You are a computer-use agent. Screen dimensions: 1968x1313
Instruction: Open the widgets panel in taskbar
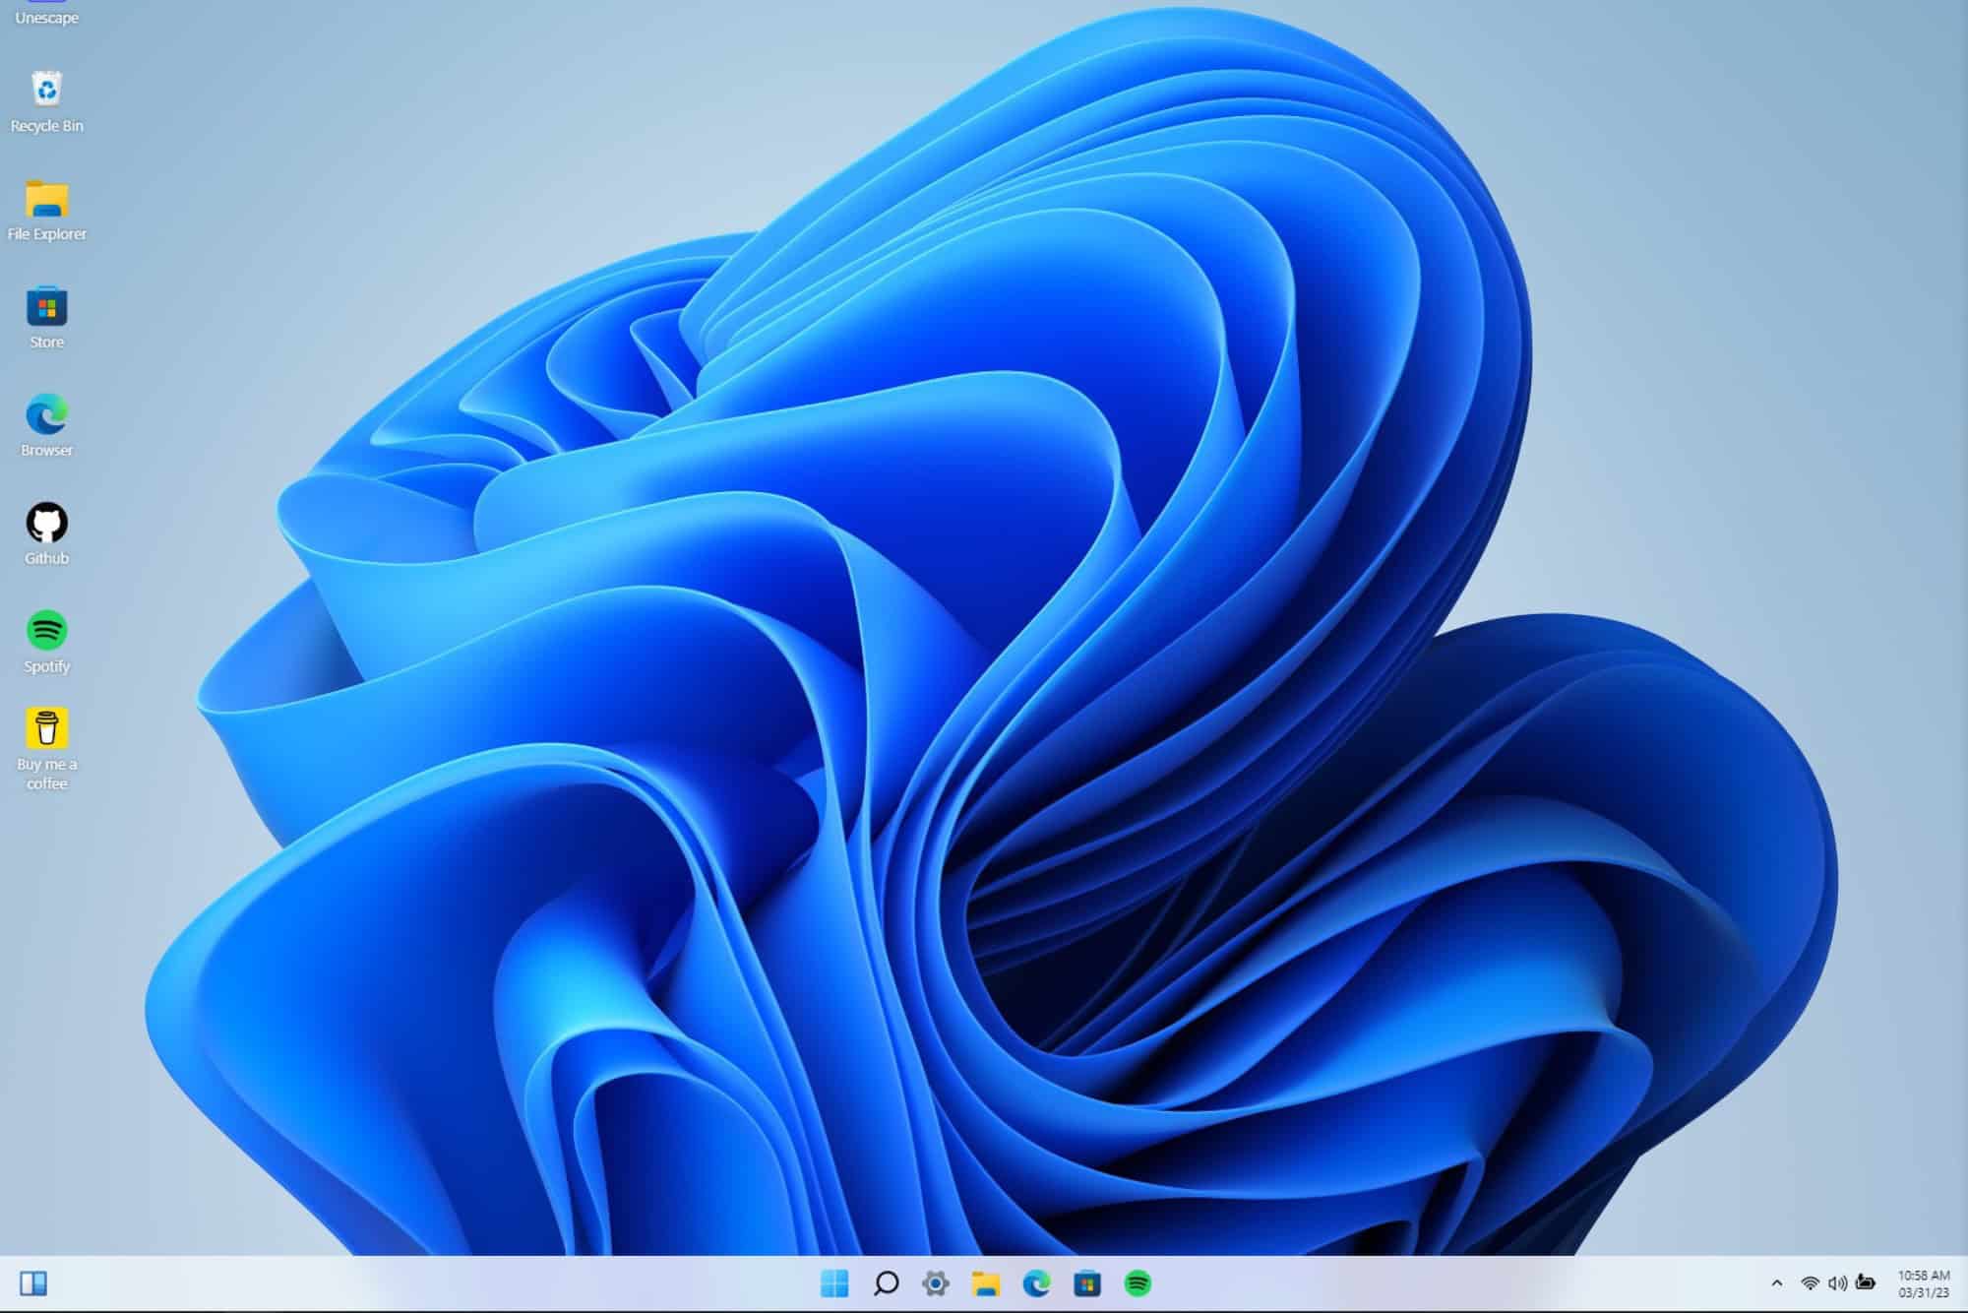tap(33, 1283)
